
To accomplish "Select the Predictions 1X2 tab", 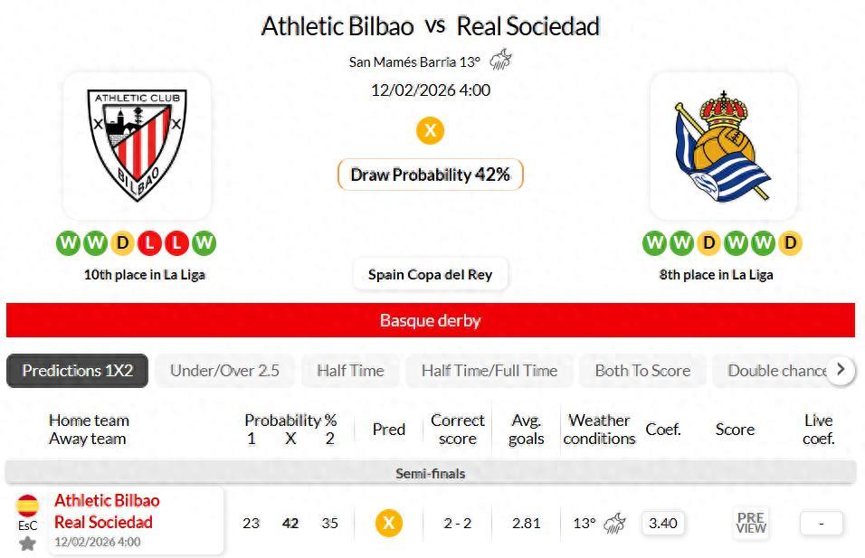I will [78, 371].
